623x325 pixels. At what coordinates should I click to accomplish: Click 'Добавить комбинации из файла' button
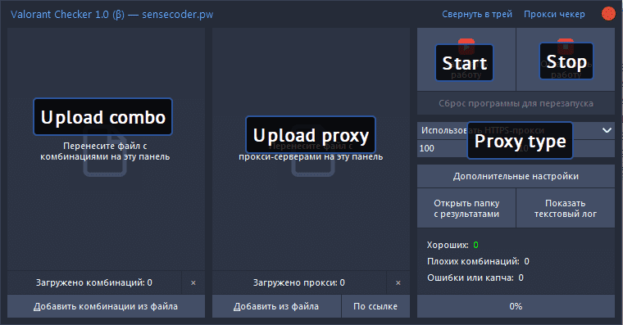[x=106, y=306]
